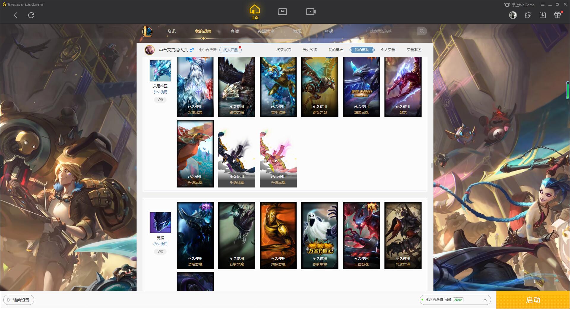Open the 劫掠梦魇 skin card
570x309 pixels.
coord(278,235)
